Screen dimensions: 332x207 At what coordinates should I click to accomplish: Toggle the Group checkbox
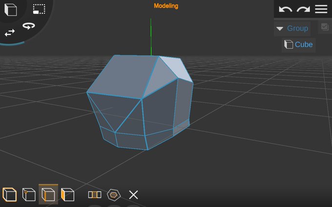(325, 27)
